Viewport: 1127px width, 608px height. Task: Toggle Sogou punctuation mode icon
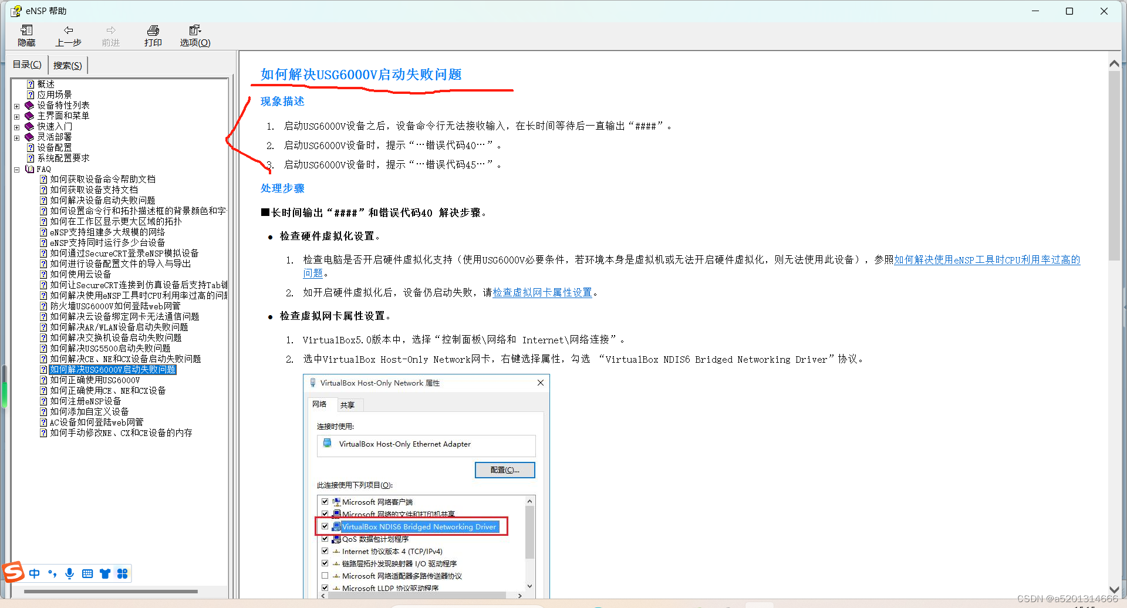point(52,573)
